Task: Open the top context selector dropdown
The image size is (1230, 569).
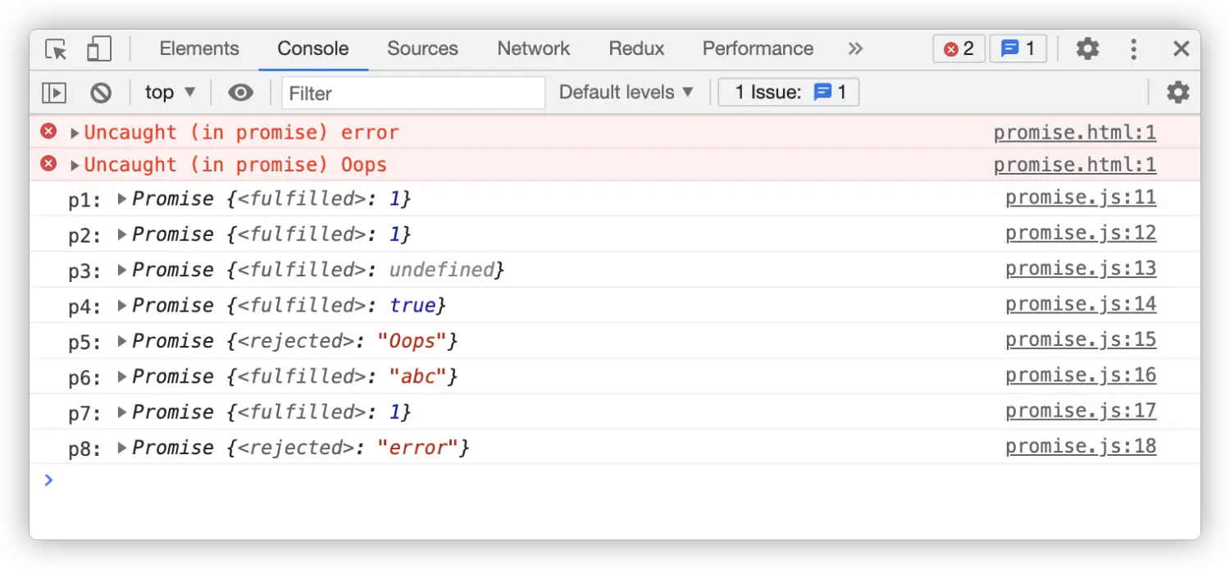Action: [171, 93]
